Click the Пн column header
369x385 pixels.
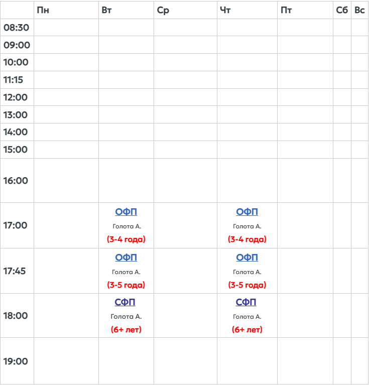click(x=43, y=11)
